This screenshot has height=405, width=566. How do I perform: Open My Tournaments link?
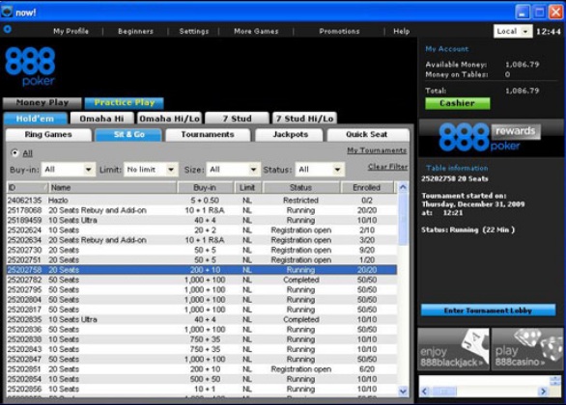click(x=377, y=150)
